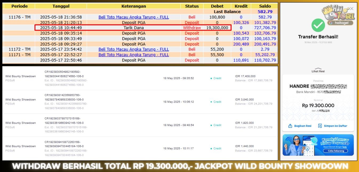Click the 18 May 2025 - 10:06:12 timestamp
Viewport: 359px width, 172px height.
click(x=178, y=102)
